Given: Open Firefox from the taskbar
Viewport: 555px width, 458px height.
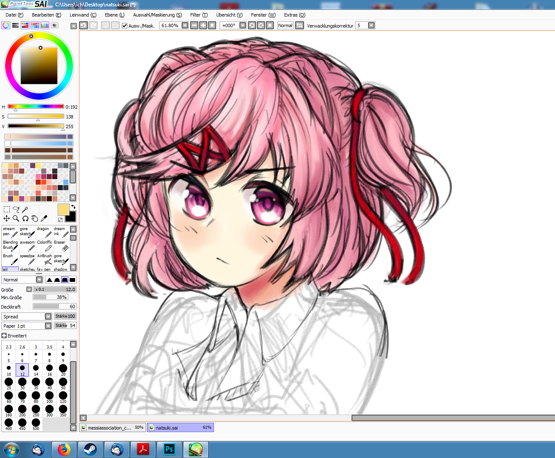Looking at the screenshot, I should (64, 449).
